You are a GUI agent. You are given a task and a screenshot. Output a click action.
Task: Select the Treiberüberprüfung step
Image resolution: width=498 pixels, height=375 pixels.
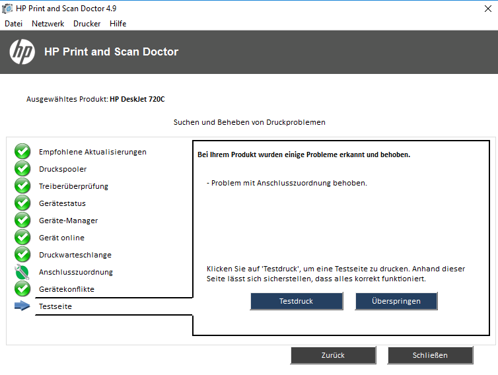point(73,186)
